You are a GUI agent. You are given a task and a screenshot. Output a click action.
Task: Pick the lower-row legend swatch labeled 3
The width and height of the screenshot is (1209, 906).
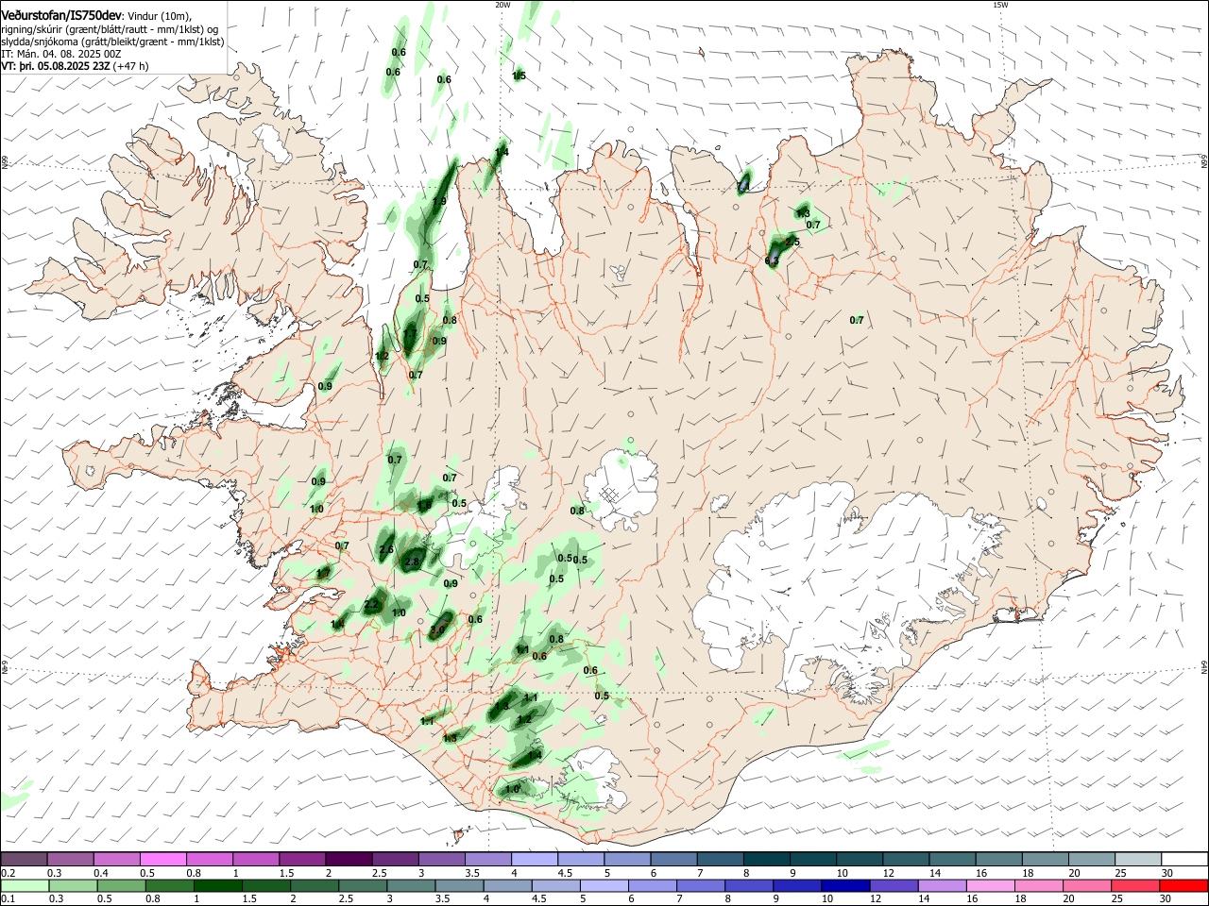pos(411,886)
